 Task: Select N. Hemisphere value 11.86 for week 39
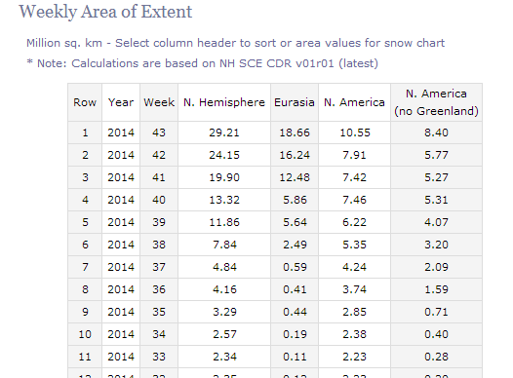click(224, 222)
